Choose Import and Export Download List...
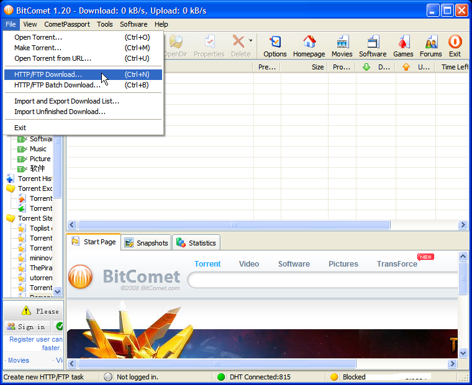 (x=83, y=101)
